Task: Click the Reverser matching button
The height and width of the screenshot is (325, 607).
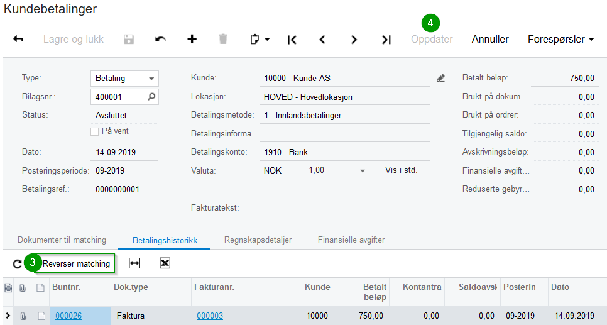Action: (76, 263)
